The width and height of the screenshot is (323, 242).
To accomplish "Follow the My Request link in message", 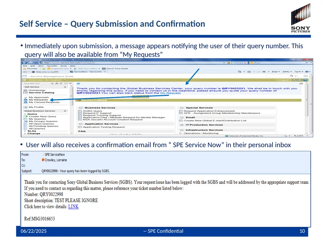I will click(170, 93).
